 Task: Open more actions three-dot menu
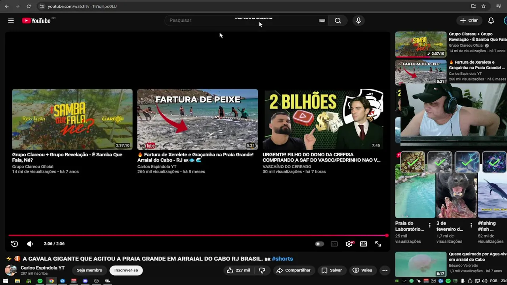[x=385, y=270]
